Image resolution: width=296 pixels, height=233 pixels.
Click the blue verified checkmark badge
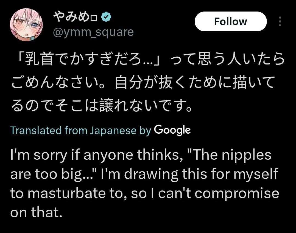coord(106,18)
